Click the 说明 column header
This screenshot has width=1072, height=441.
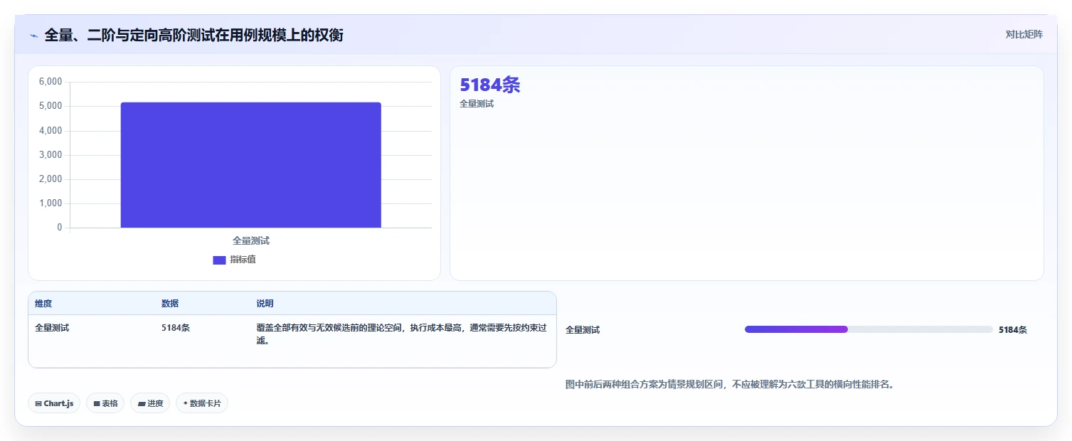265,304
